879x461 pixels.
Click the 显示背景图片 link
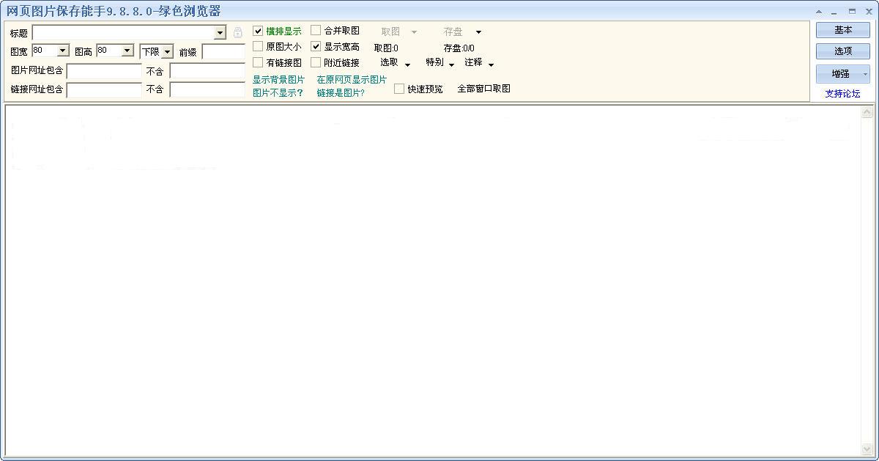(x=278, y=79)
